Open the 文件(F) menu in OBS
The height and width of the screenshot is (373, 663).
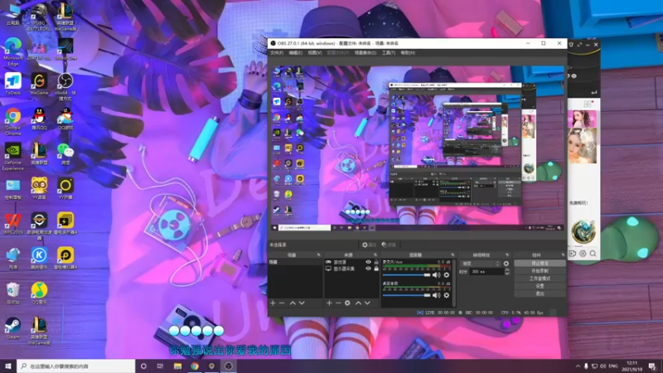pos(277,53)
